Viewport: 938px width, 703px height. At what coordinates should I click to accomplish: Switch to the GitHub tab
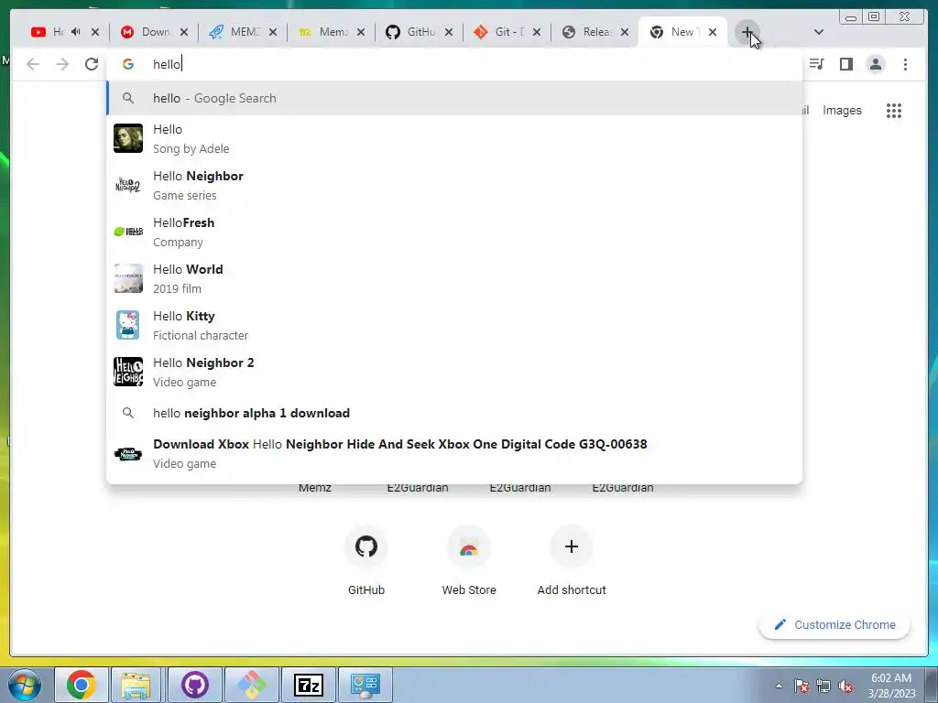[411, 32]
